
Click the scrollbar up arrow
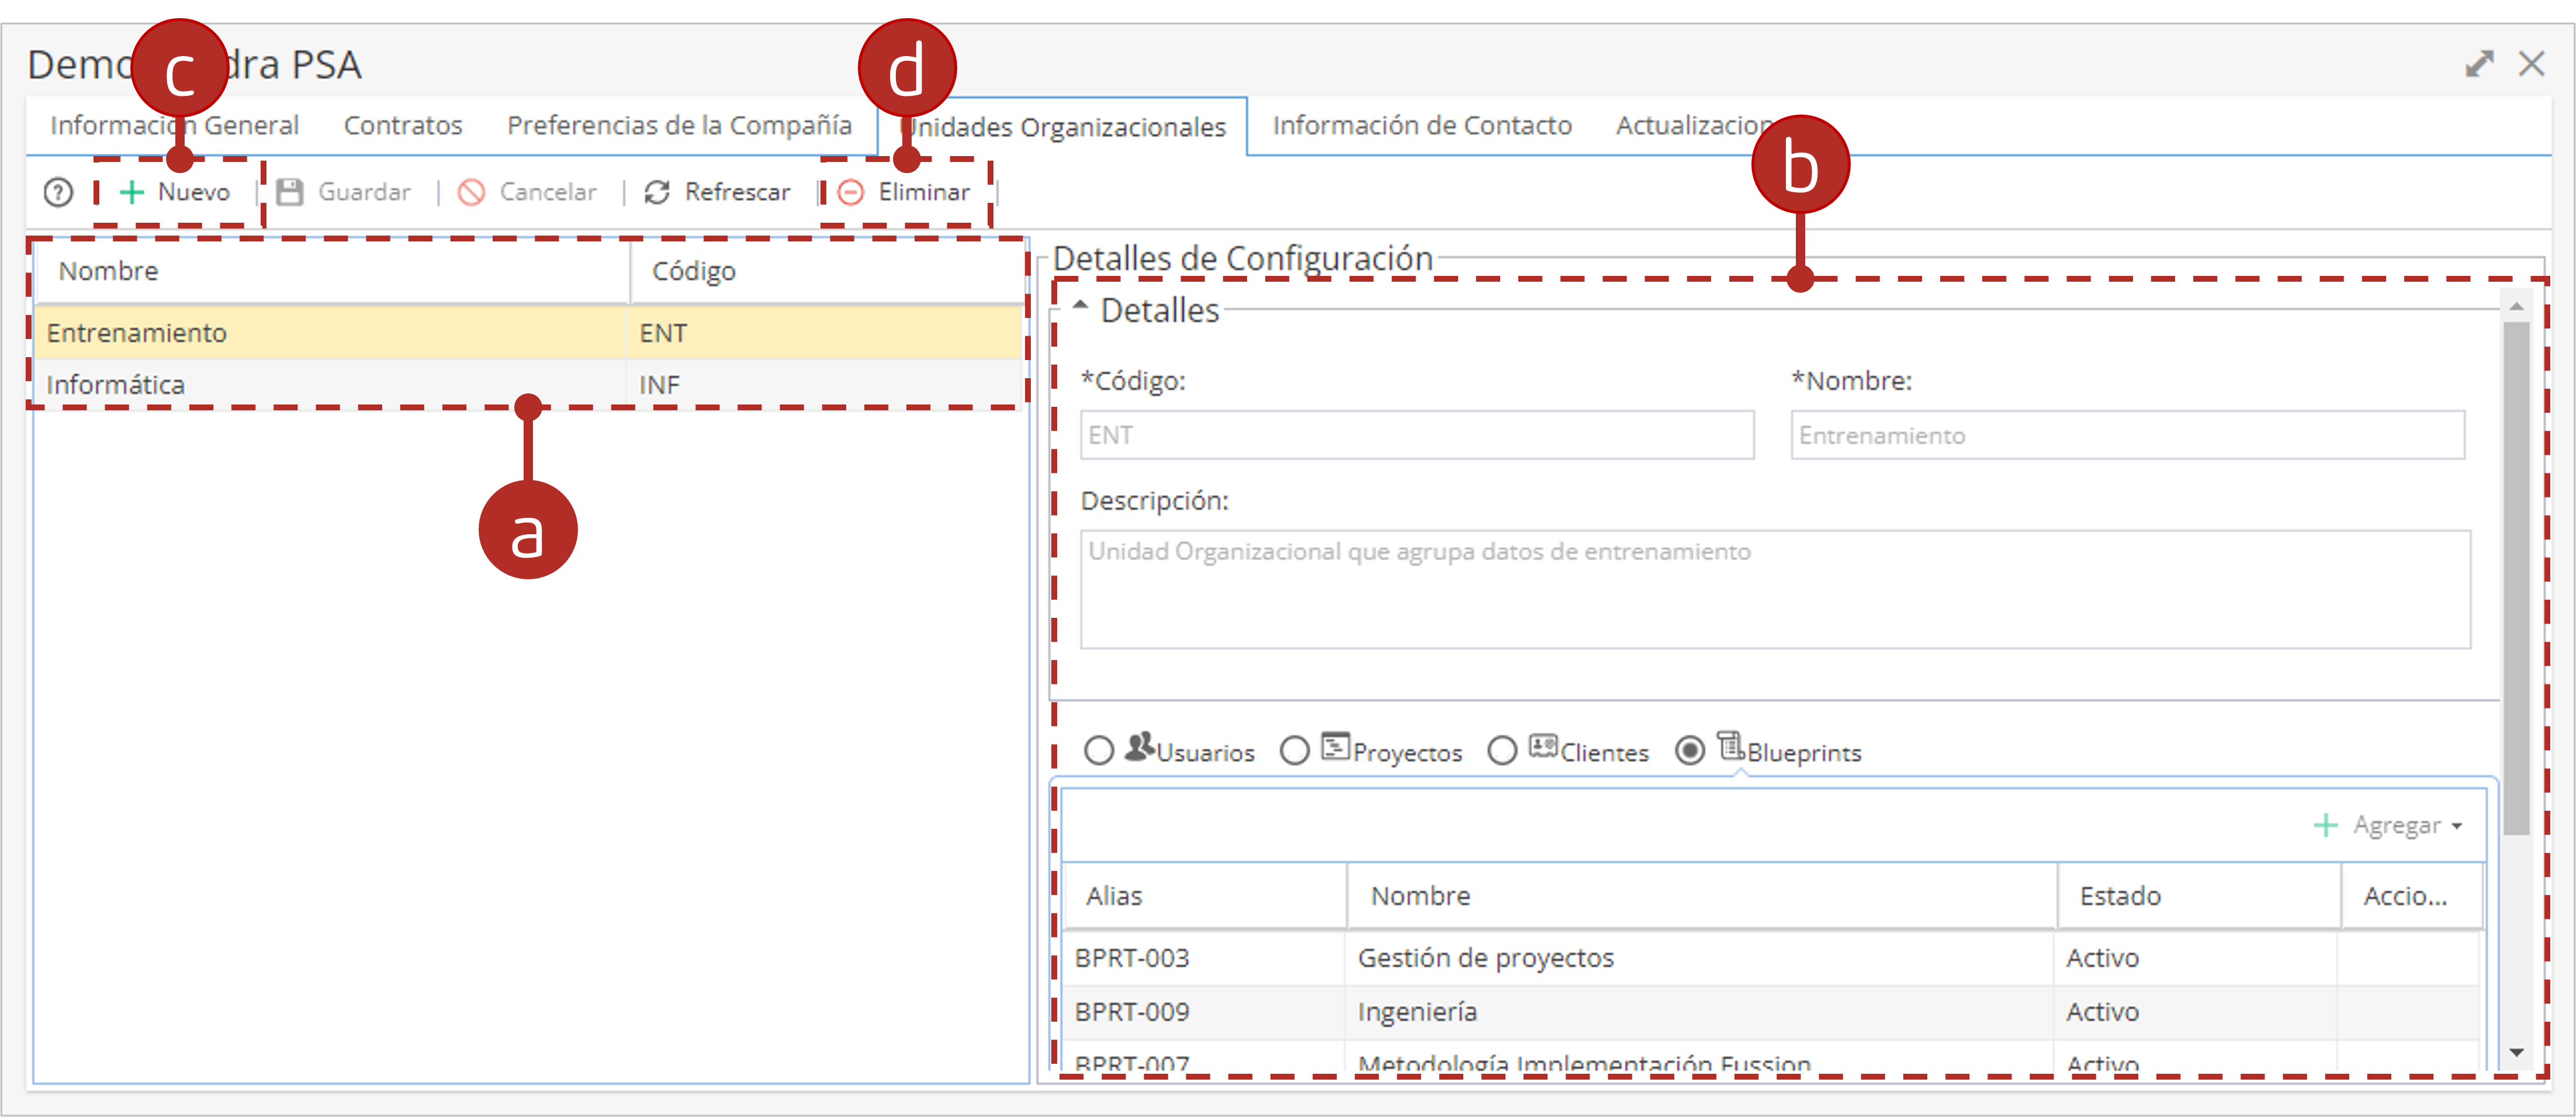click(x=2516, y=306)
